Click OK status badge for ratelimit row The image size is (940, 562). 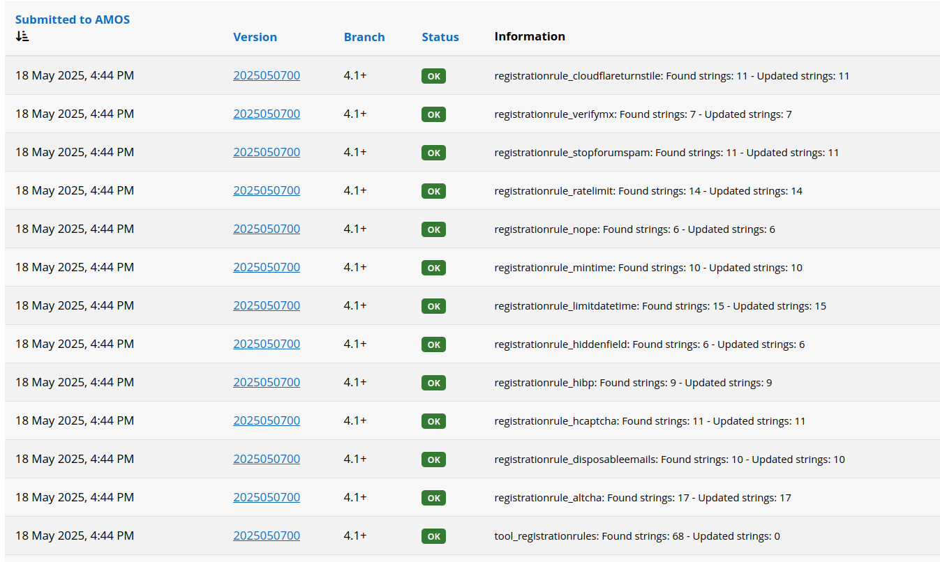tap(433, 191)
